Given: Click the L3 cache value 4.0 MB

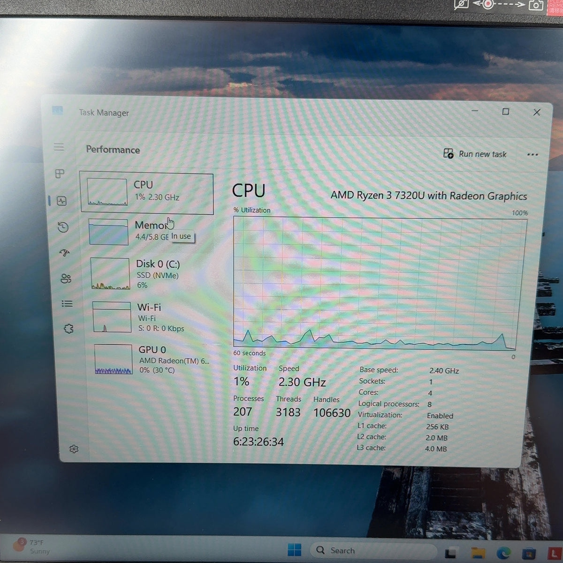Looking at the screenshot, I should pos(436,449).
